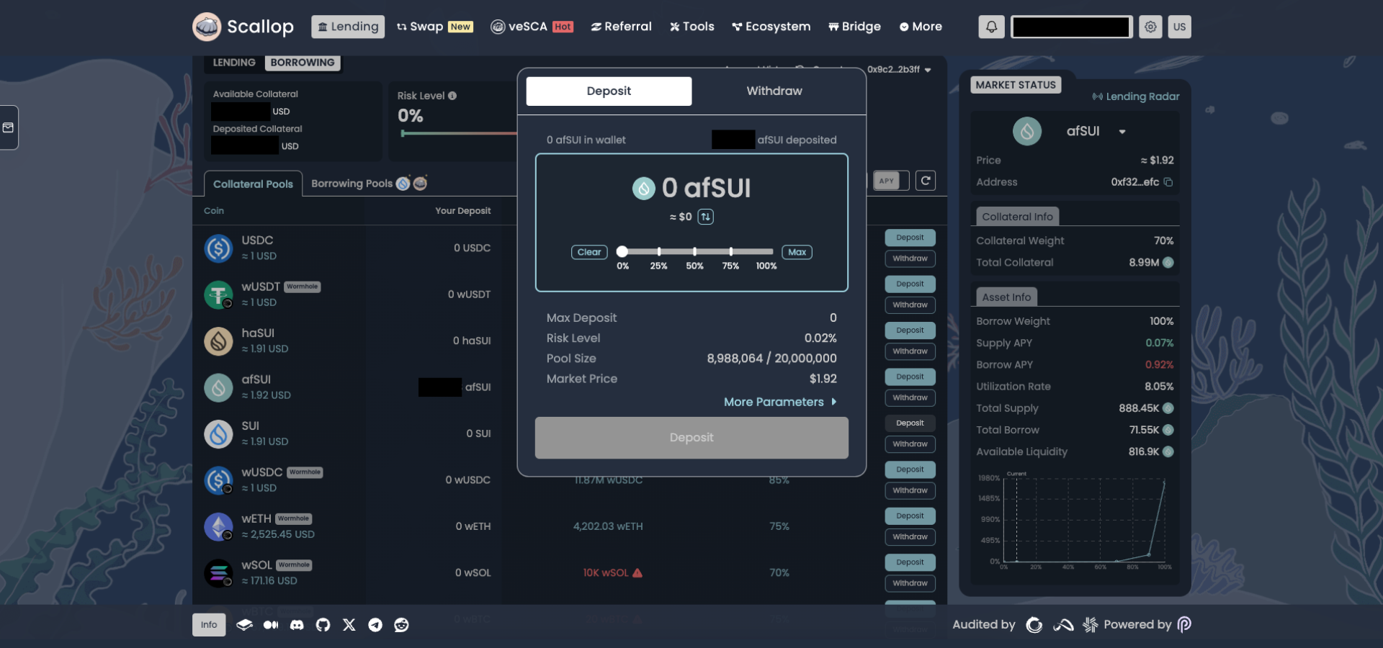Open the wallet address 0x9c2...2b3ff dropdown
The image size is (1383, 648).
[x=900, y=70]
